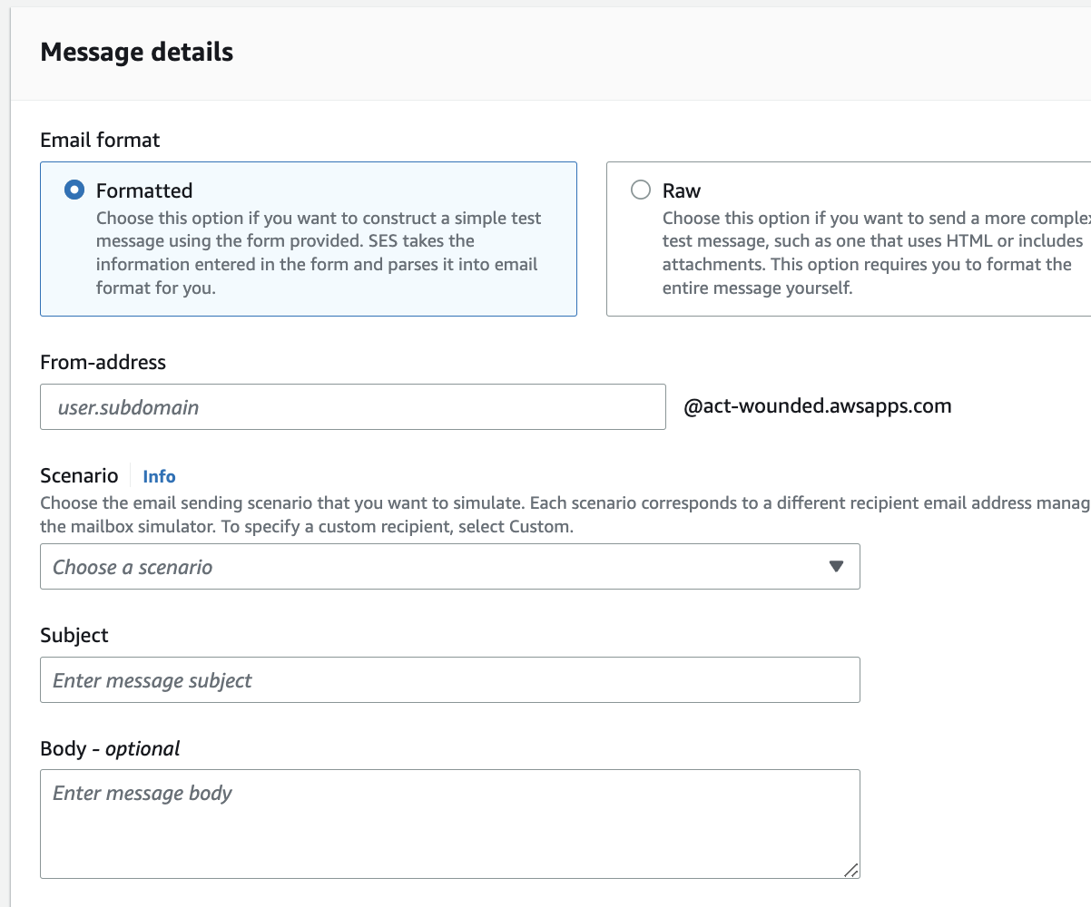Click the 'Email format' section label

(99, 140)
